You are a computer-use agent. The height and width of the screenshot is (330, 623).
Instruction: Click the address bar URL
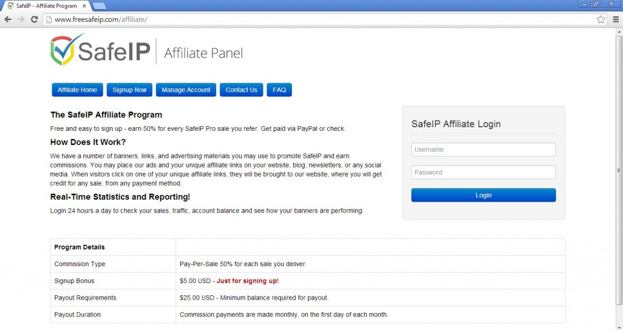101,19
